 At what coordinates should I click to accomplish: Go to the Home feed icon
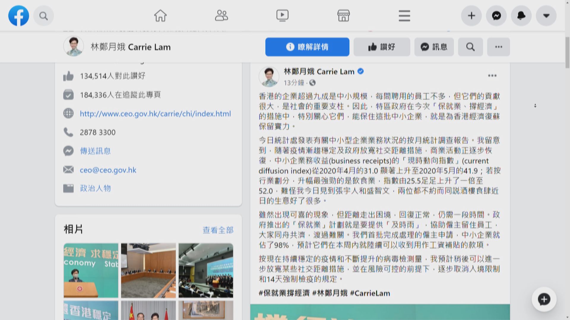(160, 16)
